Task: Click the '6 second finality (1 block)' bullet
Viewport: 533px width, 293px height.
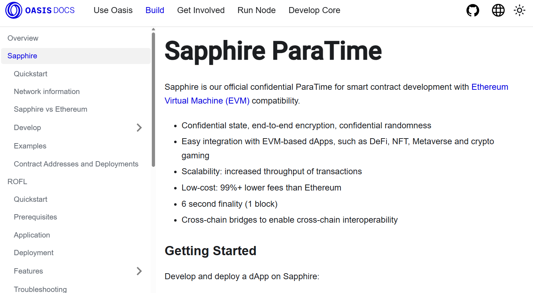Action: coord(229,204)
